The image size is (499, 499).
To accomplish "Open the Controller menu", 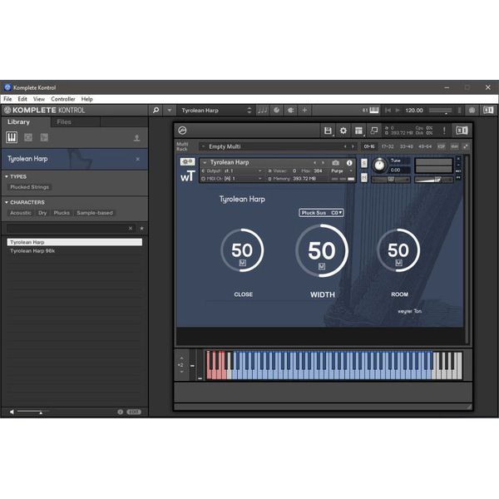I will (63, 99).
